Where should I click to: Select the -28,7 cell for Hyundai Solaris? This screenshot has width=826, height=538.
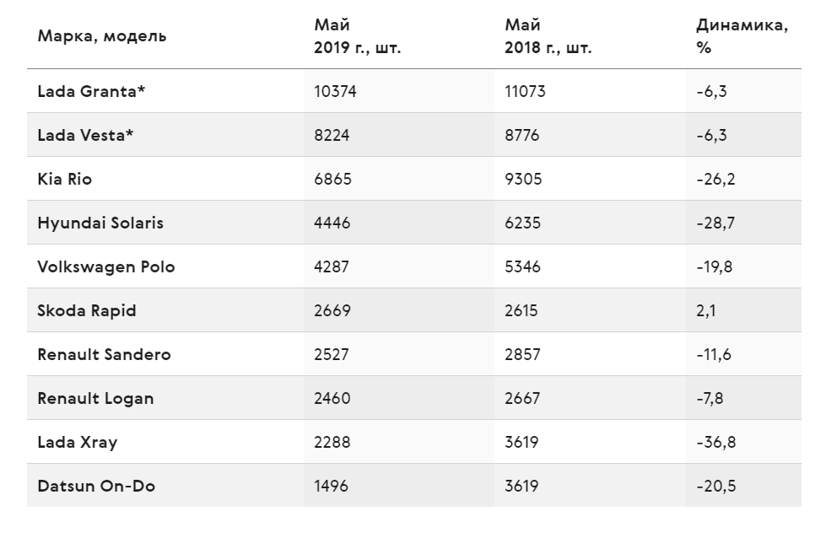pos(715,223)
